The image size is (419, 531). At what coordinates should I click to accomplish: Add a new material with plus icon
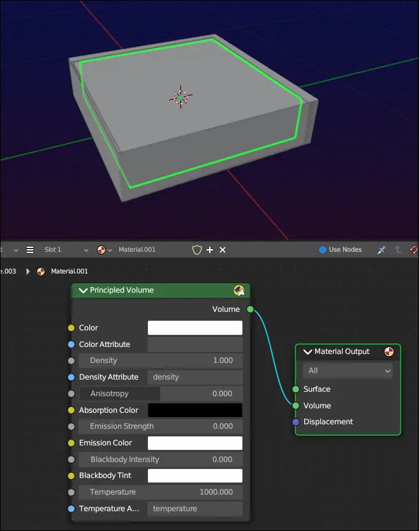pyautogui.click(x=210, y=250)
